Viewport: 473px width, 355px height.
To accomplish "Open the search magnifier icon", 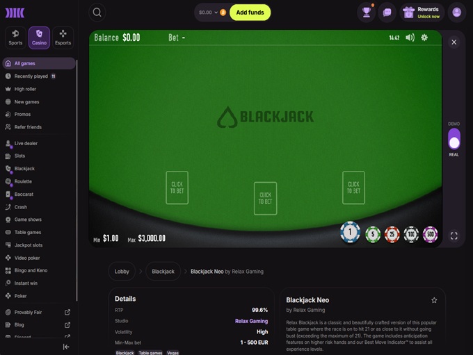I will click(97, 13).
